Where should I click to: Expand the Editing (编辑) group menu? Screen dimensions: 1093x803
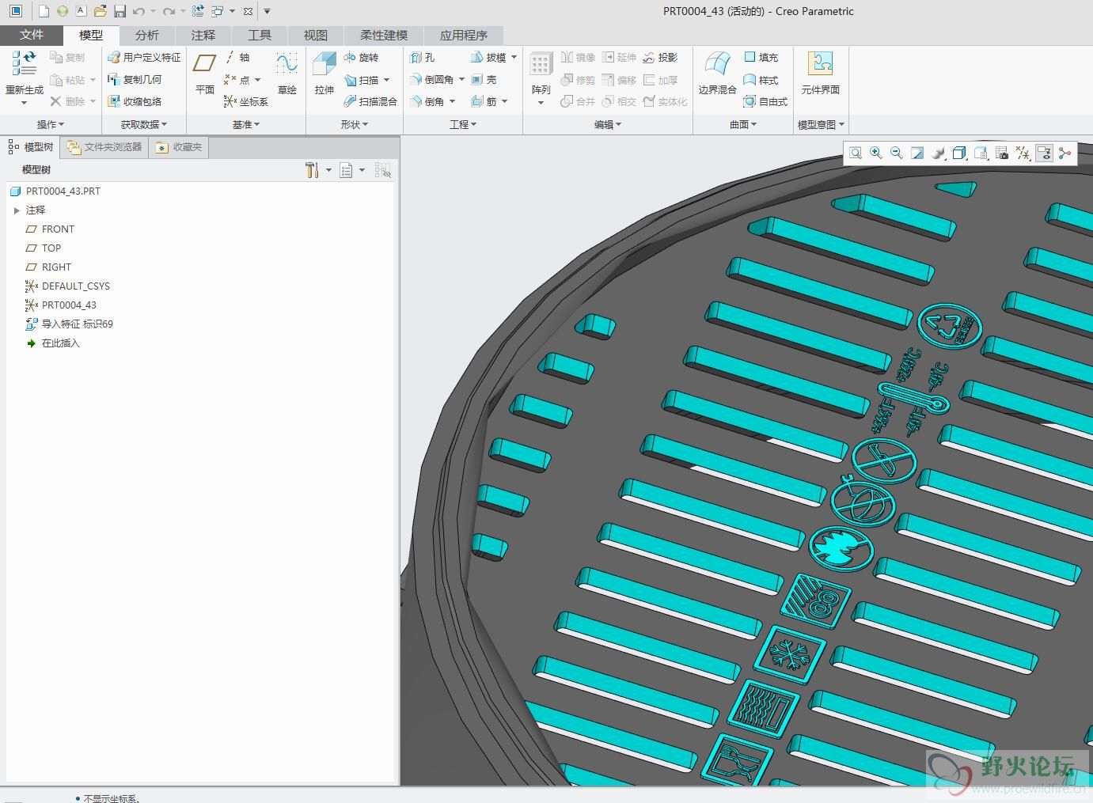tap(608, 124)
